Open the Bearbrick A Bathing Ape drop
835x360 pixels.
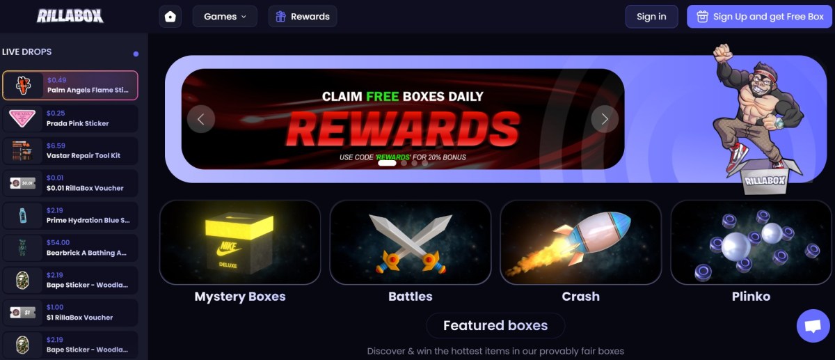point(70,248)
